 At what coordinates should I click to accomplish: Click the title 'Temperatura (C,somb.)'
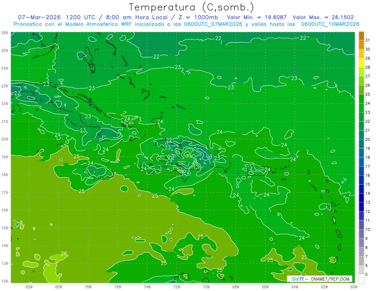tap(191, 7)
